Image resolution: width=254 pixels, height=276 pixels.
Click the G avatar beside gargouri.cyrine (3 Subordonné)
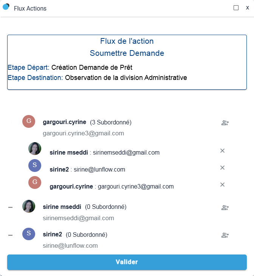29,121
